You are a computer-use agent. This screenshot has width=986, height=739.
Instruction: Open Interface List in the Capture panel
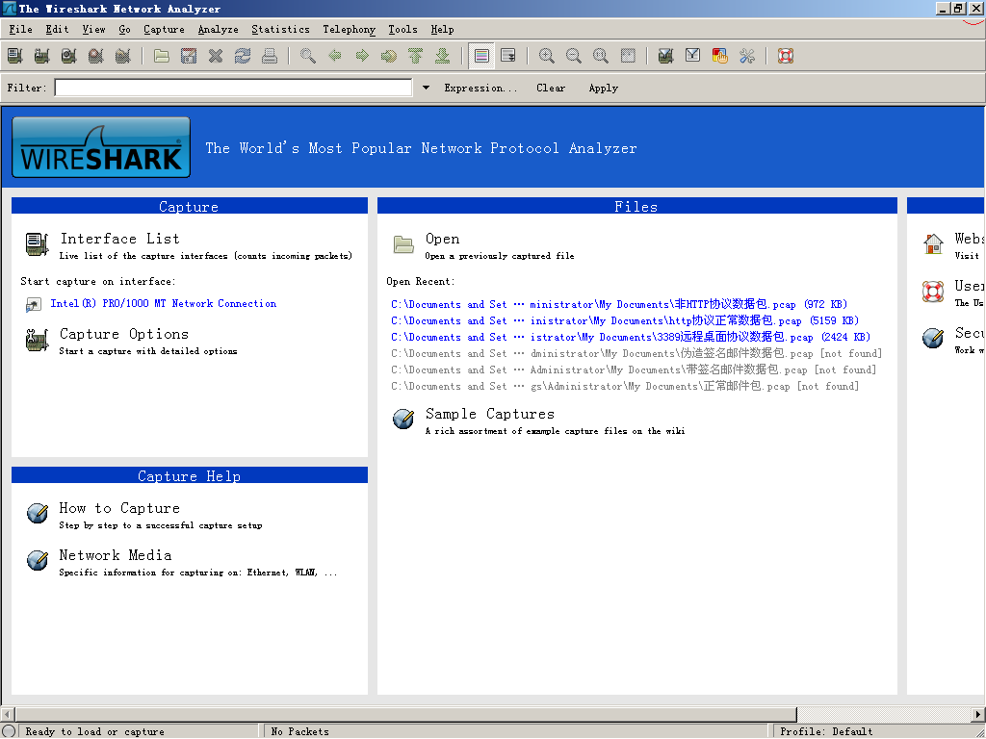(119, 239)
